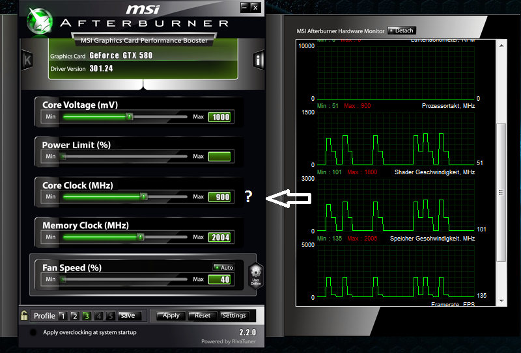Click the Speicher Geschwindigkeit graph area

396,270
